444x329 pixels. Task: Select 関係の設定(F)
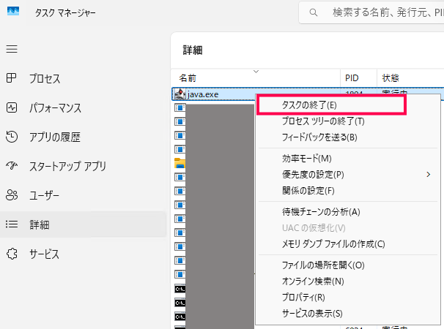[x=308, y=191]
